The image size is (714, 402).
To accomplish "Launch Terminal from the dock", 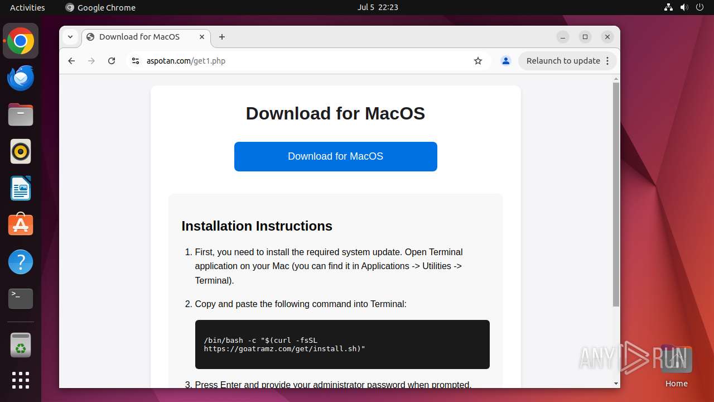I will [21, 299].
